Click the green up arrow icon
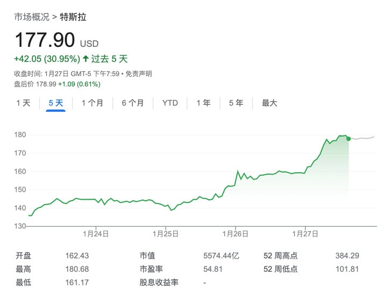Image resolution: width=387 pixels, height=296 pixels. point(85,59)
